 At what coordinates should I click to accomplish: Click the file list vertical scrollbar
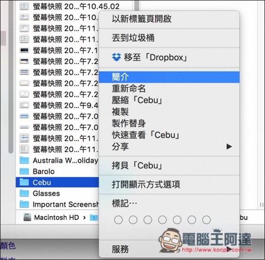pyautogui.click(x=11, y=76)
